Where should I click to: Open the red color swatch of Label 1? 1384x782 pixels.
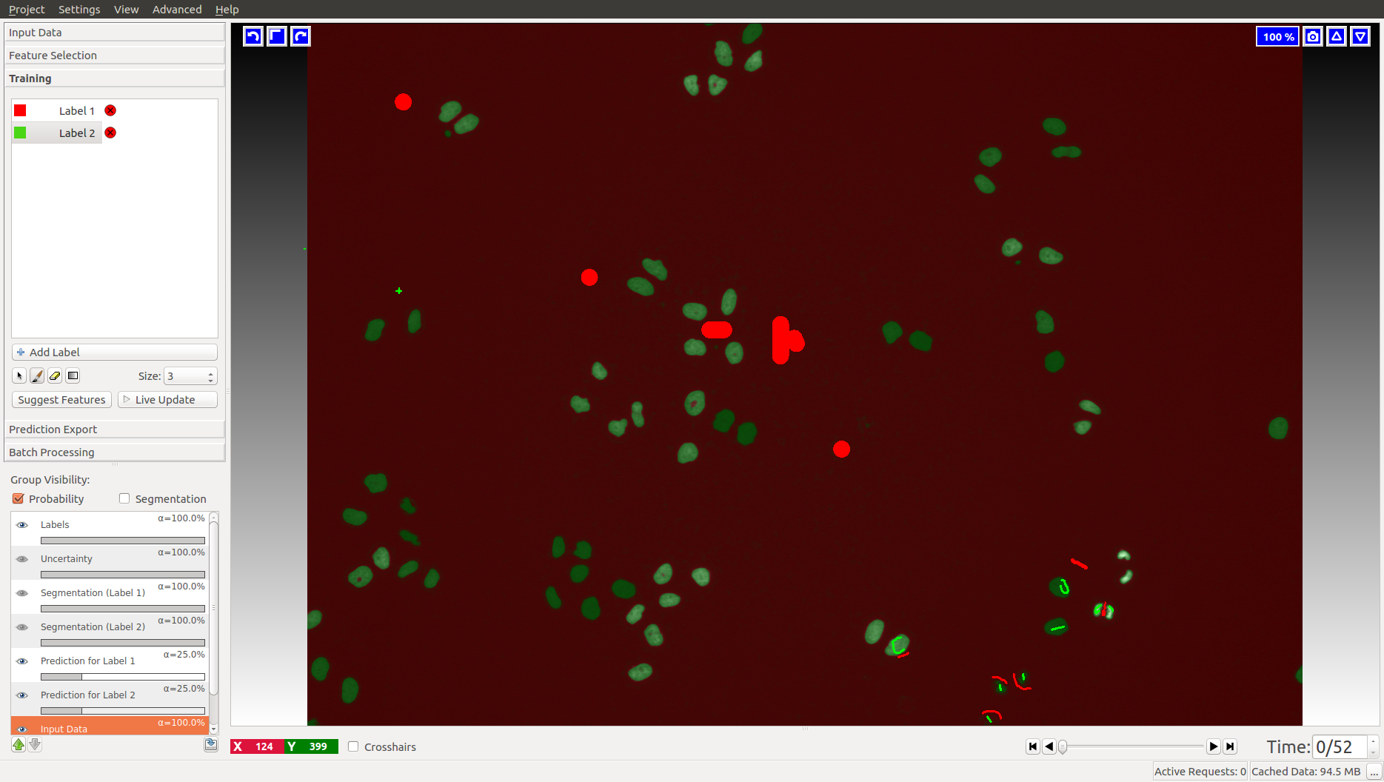[20, 110]
